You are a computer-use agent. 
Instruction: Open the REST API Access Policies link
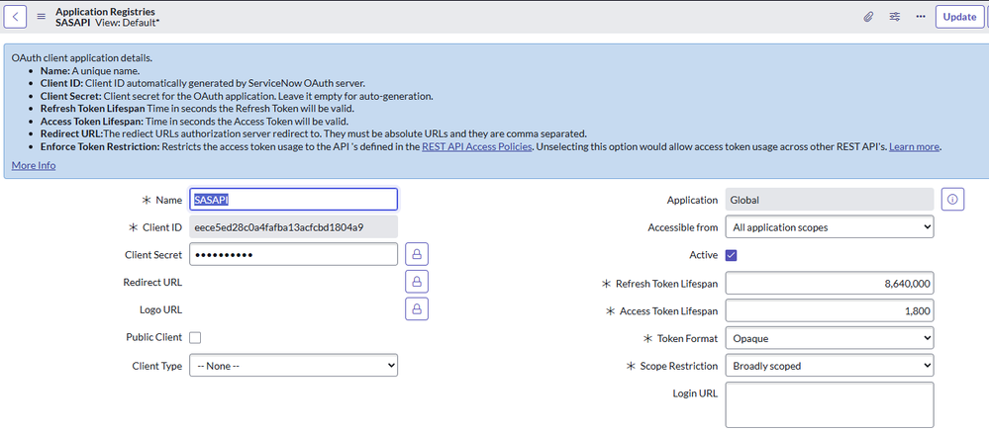click(x=476, y=146)
